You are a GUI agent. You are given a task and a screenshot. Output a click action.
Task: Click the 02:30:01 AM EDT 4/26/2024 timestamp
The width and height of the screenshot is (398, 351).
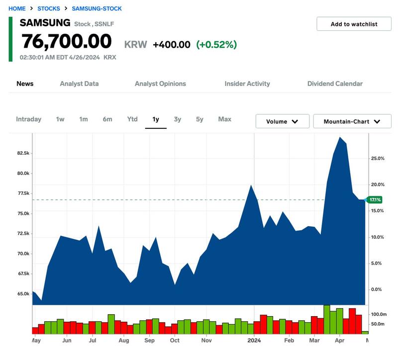click(60, 57)
